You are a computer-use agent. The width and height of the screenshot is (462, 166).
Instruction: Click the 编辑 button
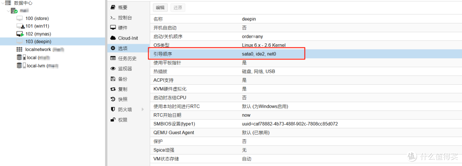click(x=160, y=8)
